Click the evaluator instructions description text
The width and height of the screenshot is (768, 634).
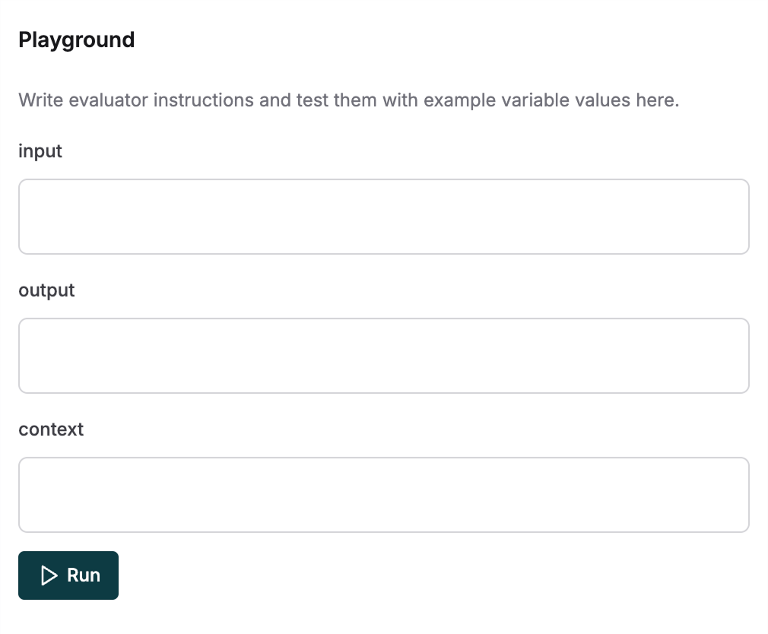pos(350,100)
